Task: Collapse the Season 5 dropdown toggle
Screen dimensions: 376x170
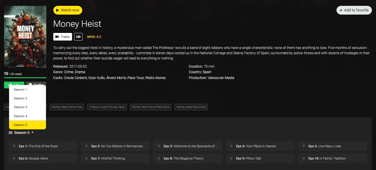Action: click(21, 133)
